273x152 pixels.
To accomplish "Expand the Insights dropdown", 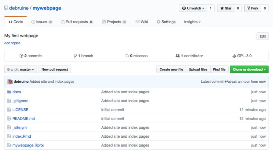I will [192, 22].
